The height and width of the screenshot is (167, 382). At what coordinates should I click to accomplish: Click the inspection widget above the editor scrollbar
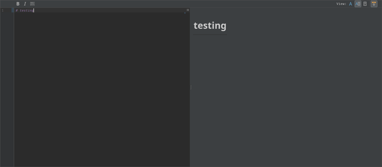click(x=188, y=10)
